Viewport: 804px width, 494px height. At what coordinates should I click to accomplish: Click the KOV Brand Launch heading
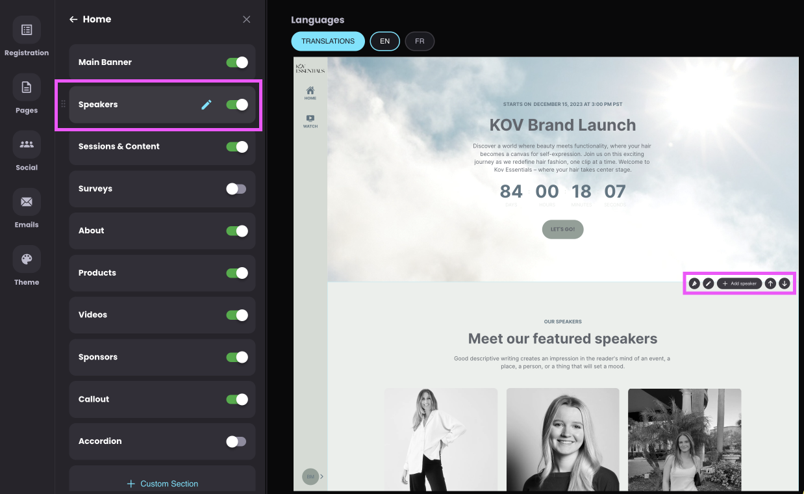pos(563,125)
